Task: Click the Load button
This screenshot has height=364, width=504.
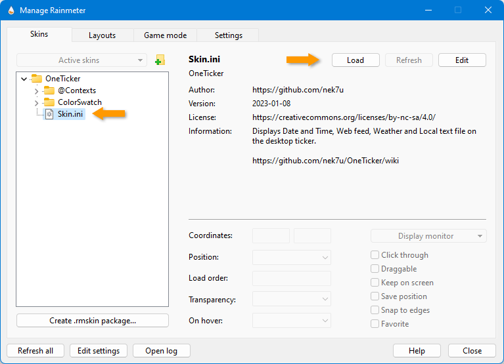Action: point(355,60)
